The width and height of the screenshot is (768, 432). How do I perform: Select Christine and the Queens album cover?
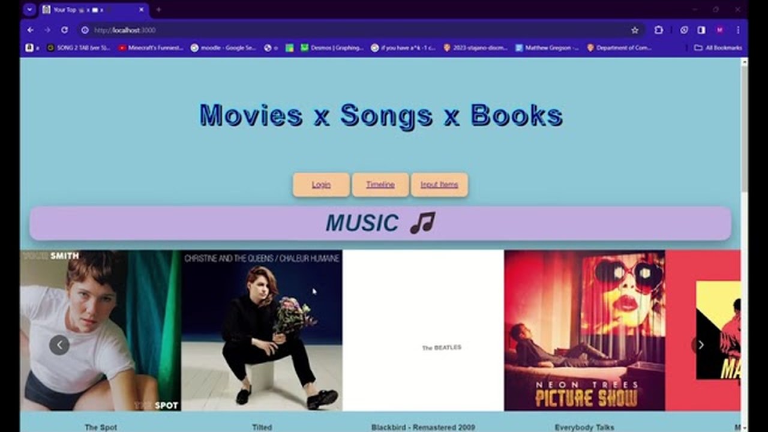coord(262,331)
